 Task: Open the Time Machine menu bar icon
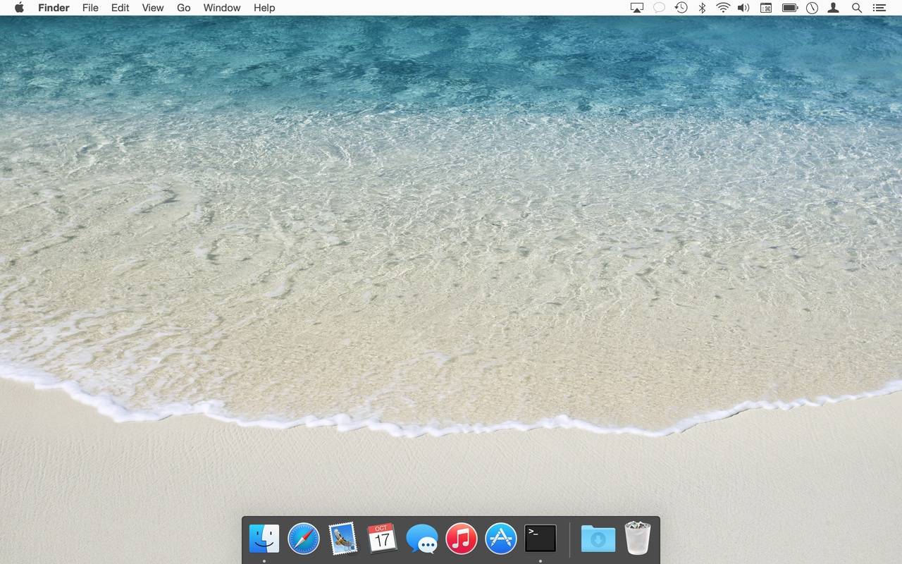pos(681,8)
